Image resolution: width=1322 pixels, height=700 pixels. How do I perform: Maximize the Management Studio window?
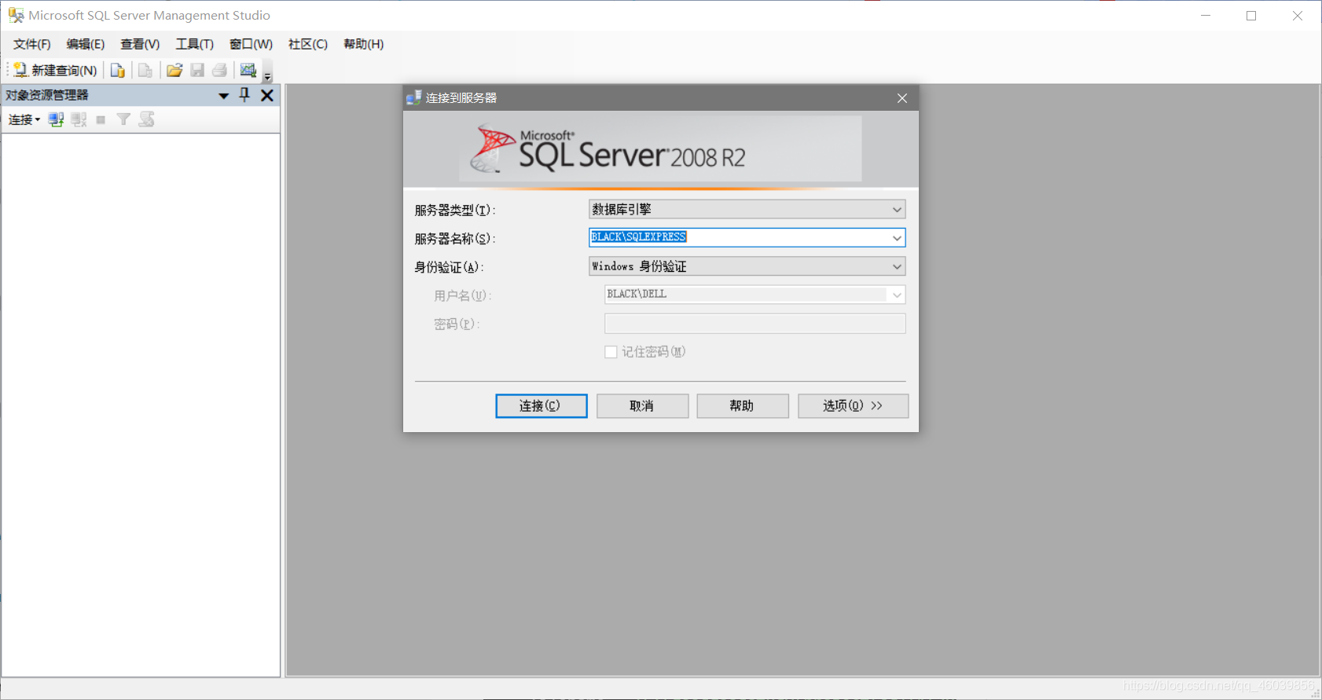point(1251,16)
